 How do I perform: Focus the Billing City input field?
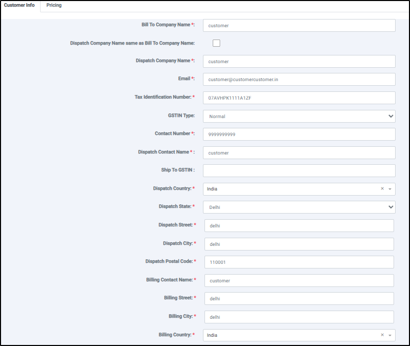click(x=299, y=317)
